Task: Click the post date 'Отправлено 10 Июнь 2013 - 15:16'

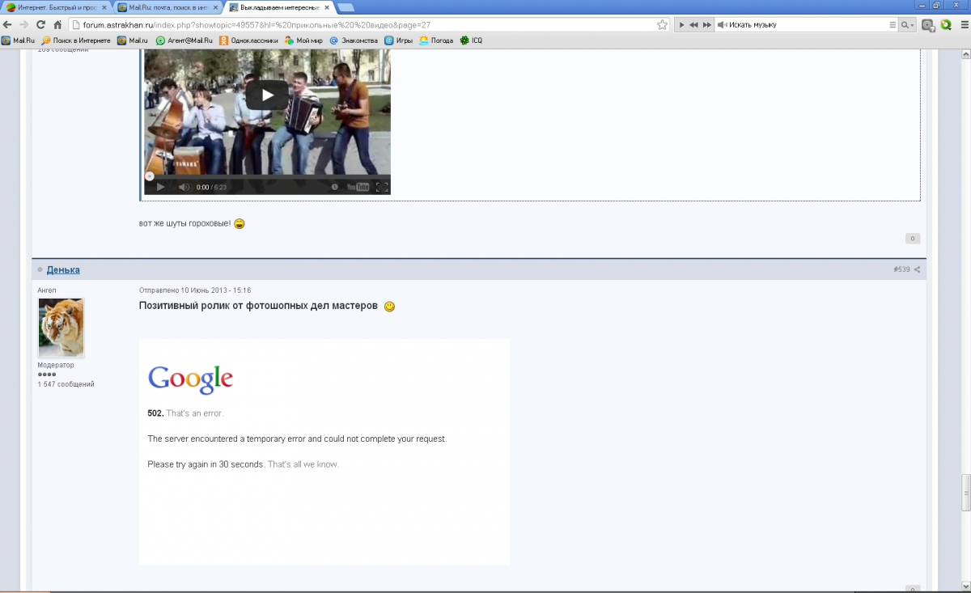Action: tap(195, 290)
